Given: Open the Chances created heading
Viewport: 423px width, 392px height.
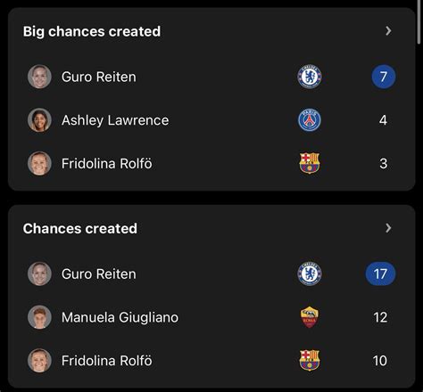Looking at the screenshot, I should click(80, 228).
